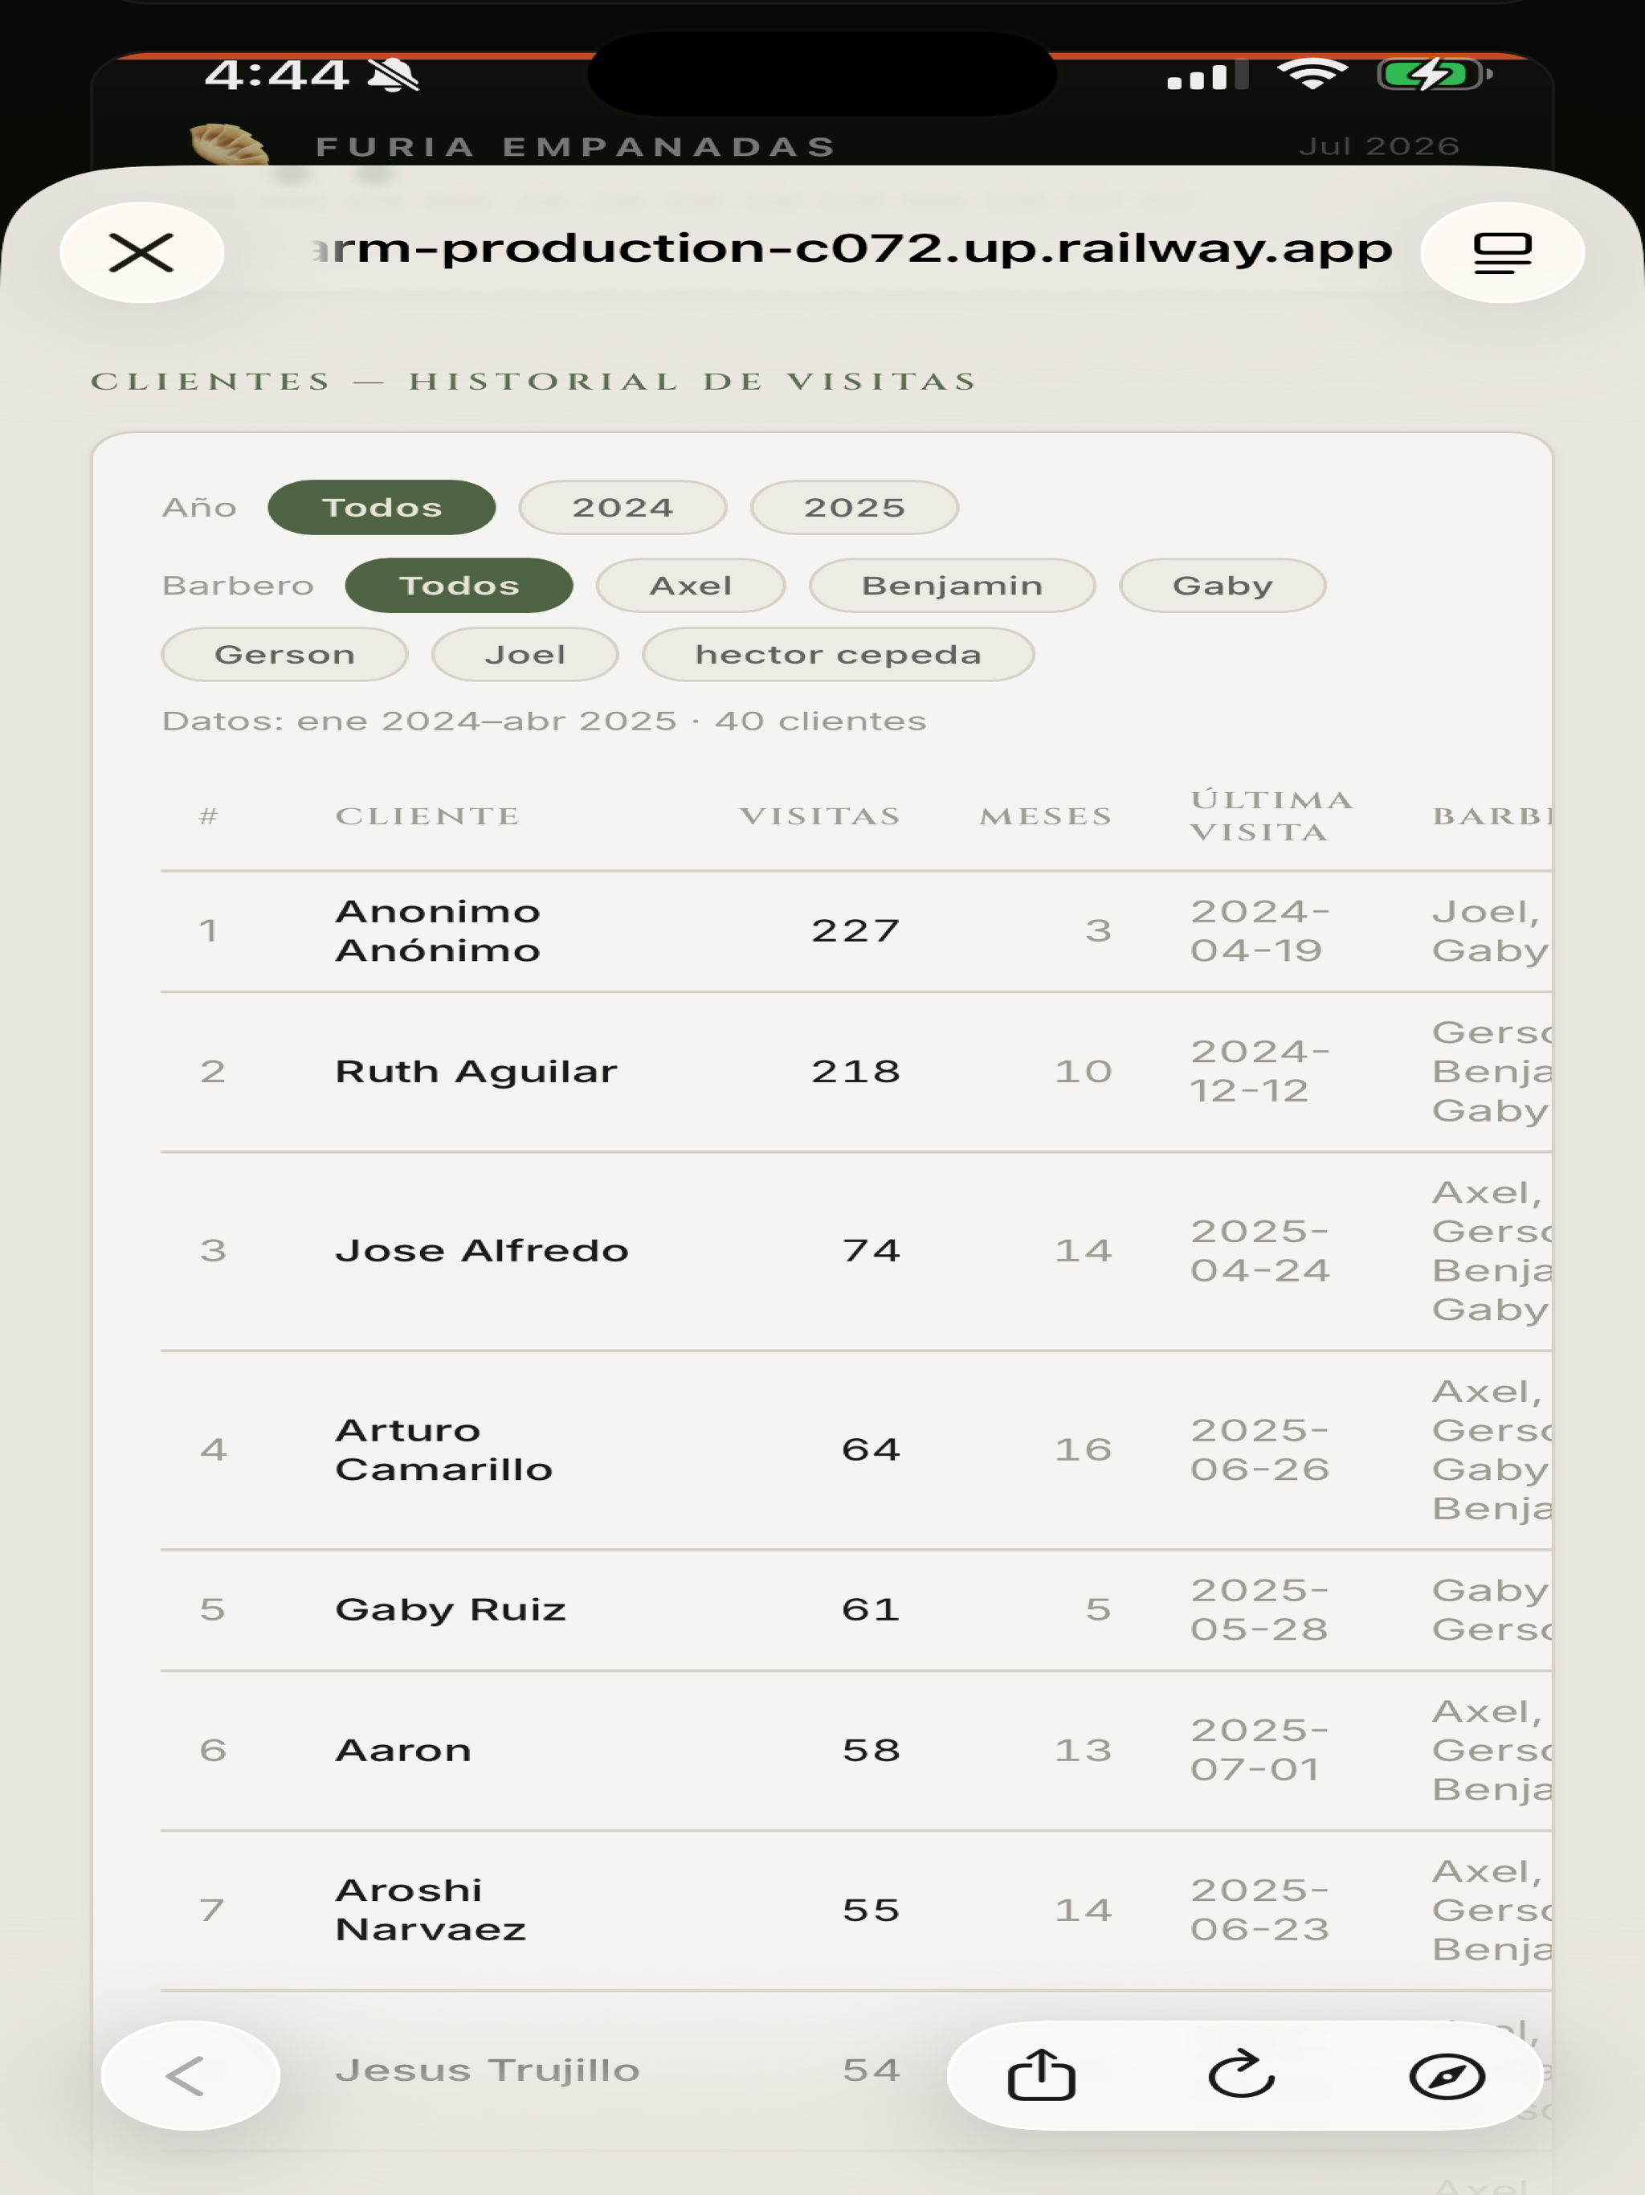Filter by barber Joel
Viewport: 1645px width, 2195px height.
point(525,655)
